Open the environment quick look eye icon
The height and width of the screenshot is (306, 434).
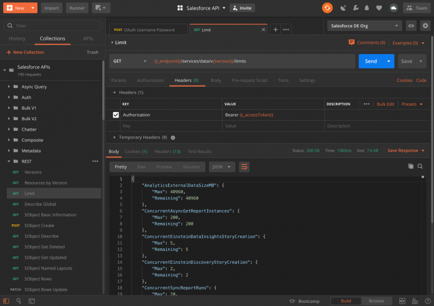point(411,26)
